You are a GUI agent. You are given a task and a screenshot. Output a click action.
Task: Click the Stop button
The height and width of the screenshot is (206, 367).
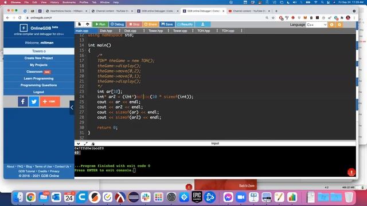(134, 24)
